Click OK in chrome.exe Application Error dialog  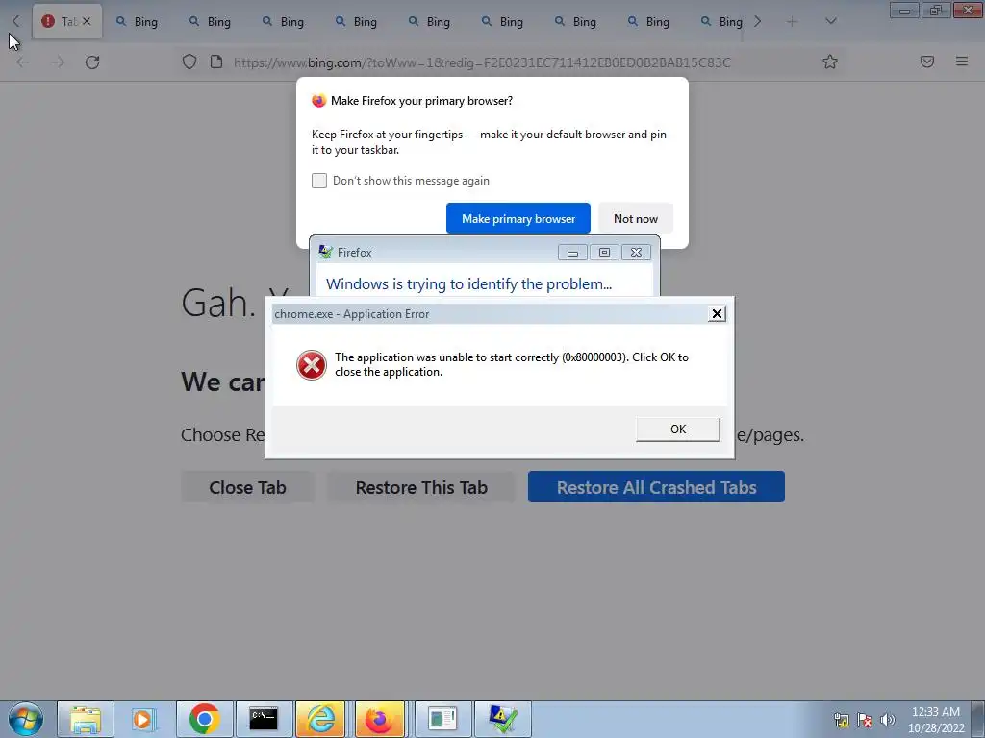[x=678, y=430]
